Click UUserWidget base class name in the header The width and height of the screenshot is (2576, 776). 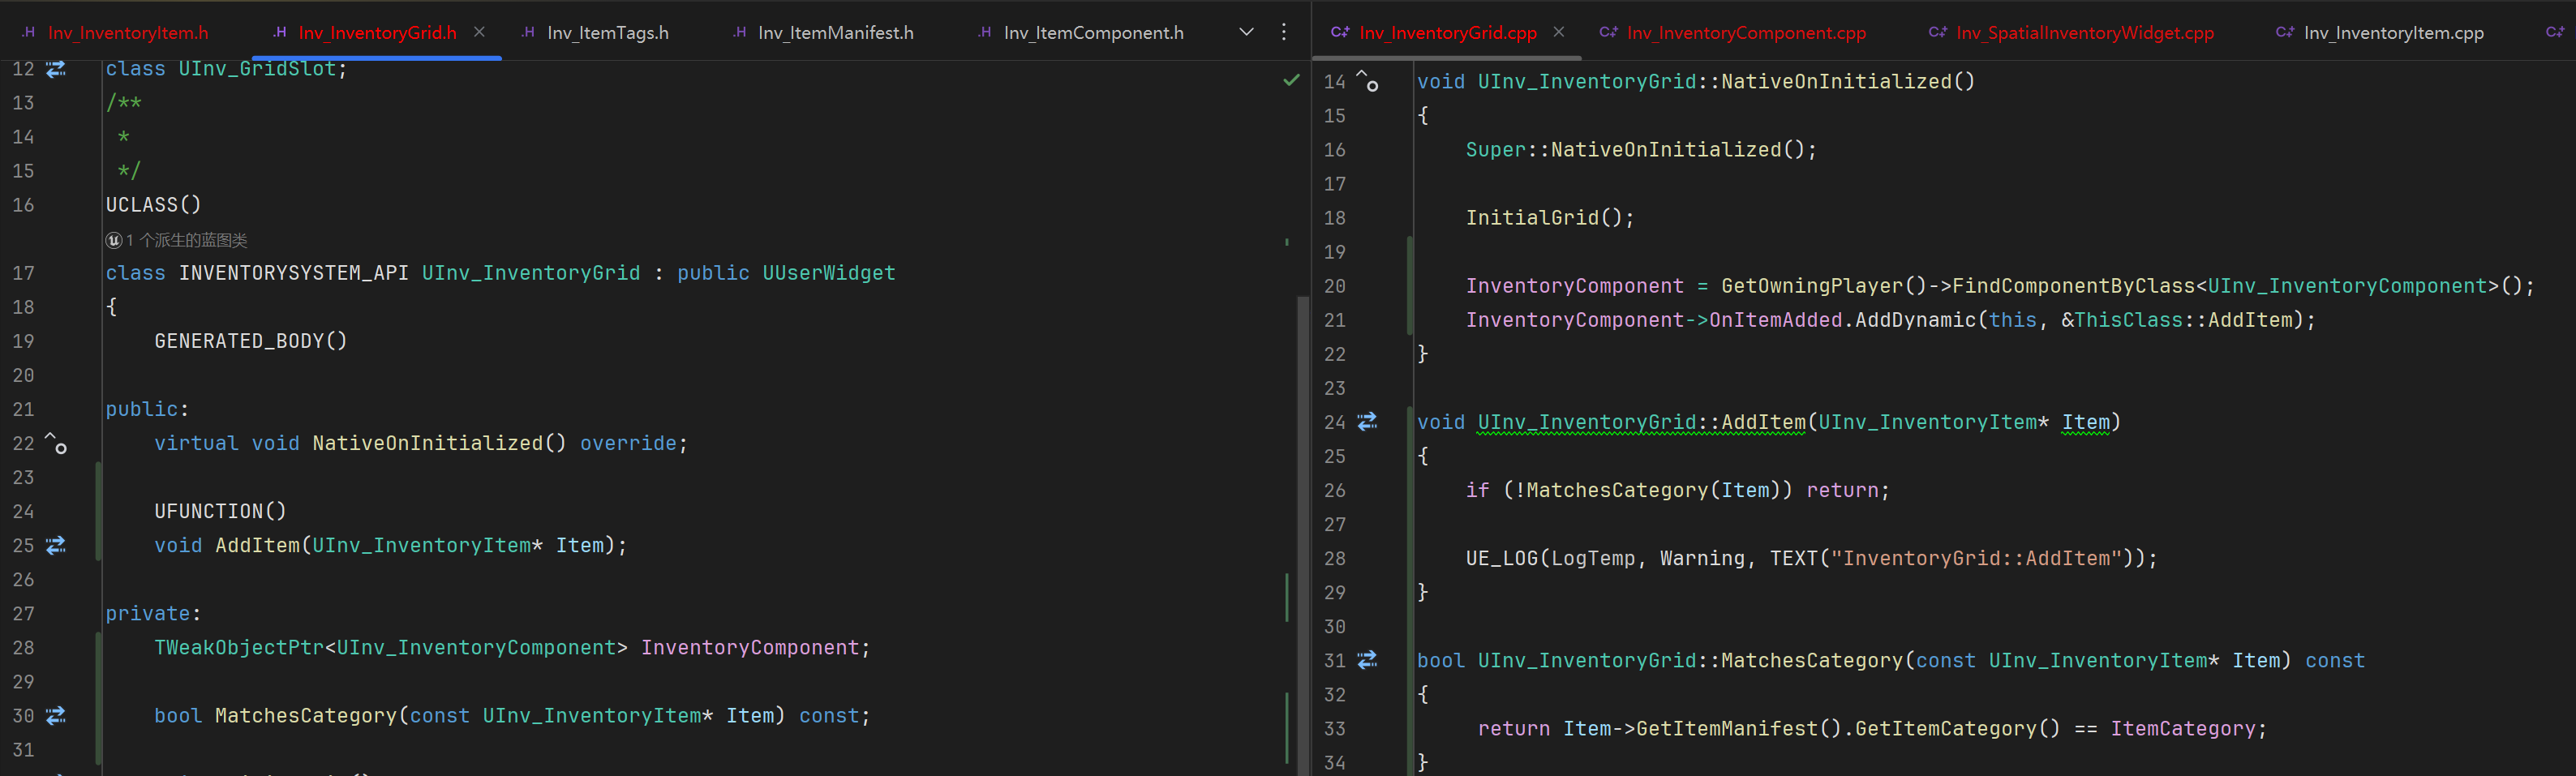(x=829, y=273)
